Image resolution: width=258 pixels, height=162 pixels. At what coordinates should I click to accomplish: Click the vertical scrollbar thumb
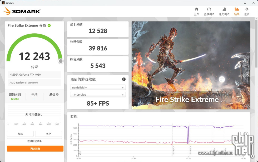pyautogui.click(x=256, y=44)
